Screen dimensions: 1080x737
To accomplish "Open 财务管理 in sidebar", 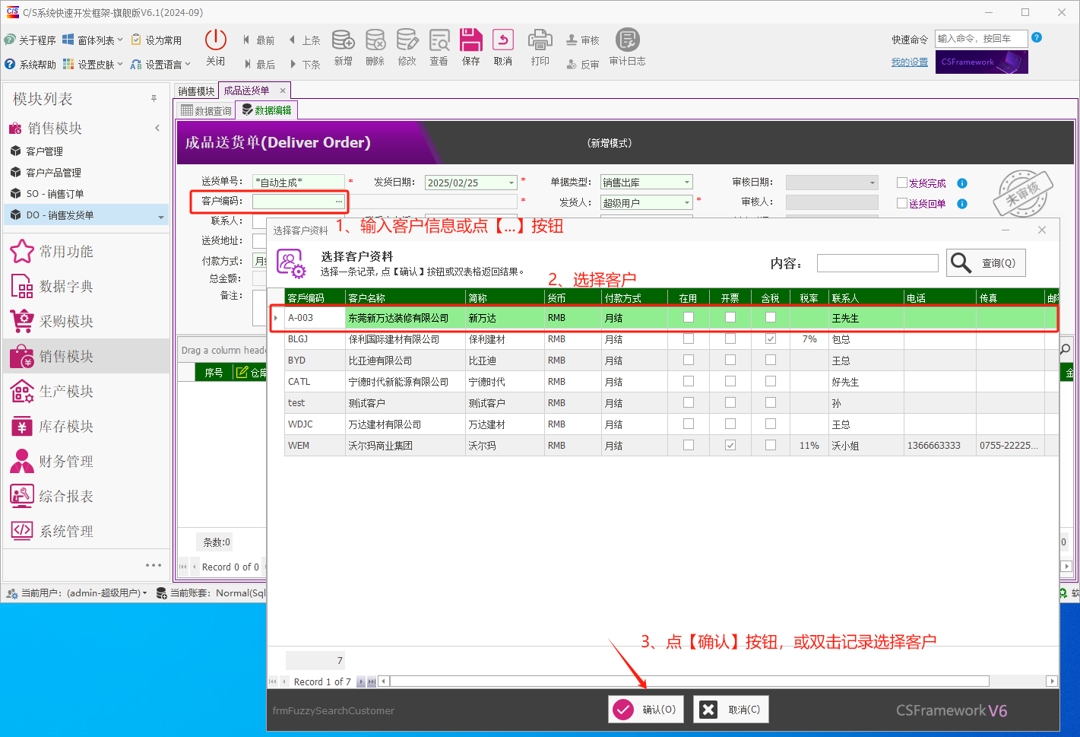I will pyautogui.click(x=52, y=462).
